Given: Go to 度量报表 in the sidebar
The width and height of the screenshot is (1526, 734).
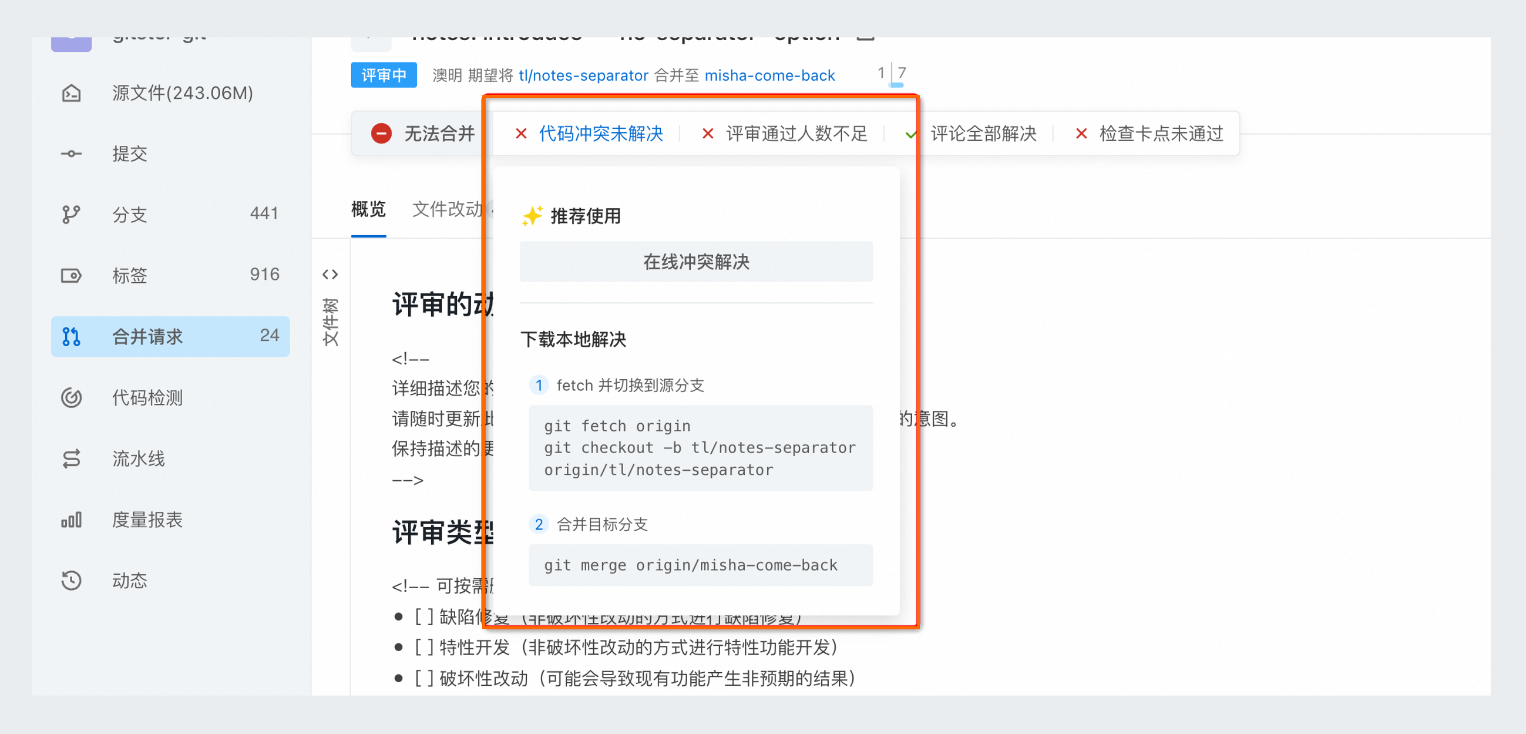Looking at the screenshot, I should [x=170, y=520].
